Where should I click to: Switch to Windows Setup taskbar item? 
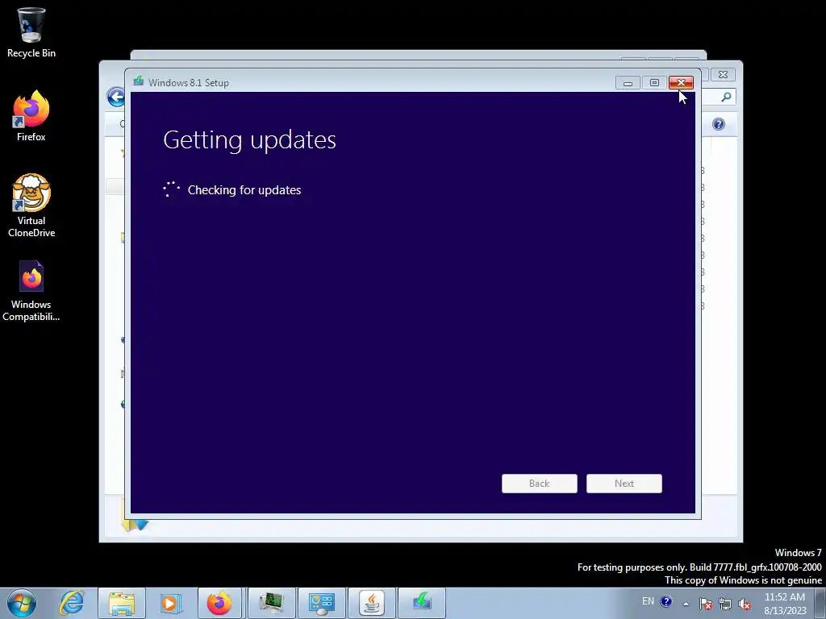pos(422,603)
